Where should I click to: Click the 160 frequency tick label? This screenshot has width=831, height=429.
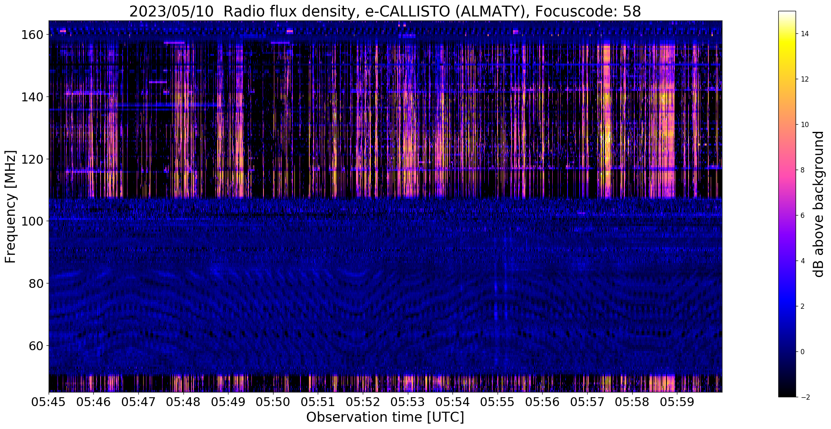point(32,35)
